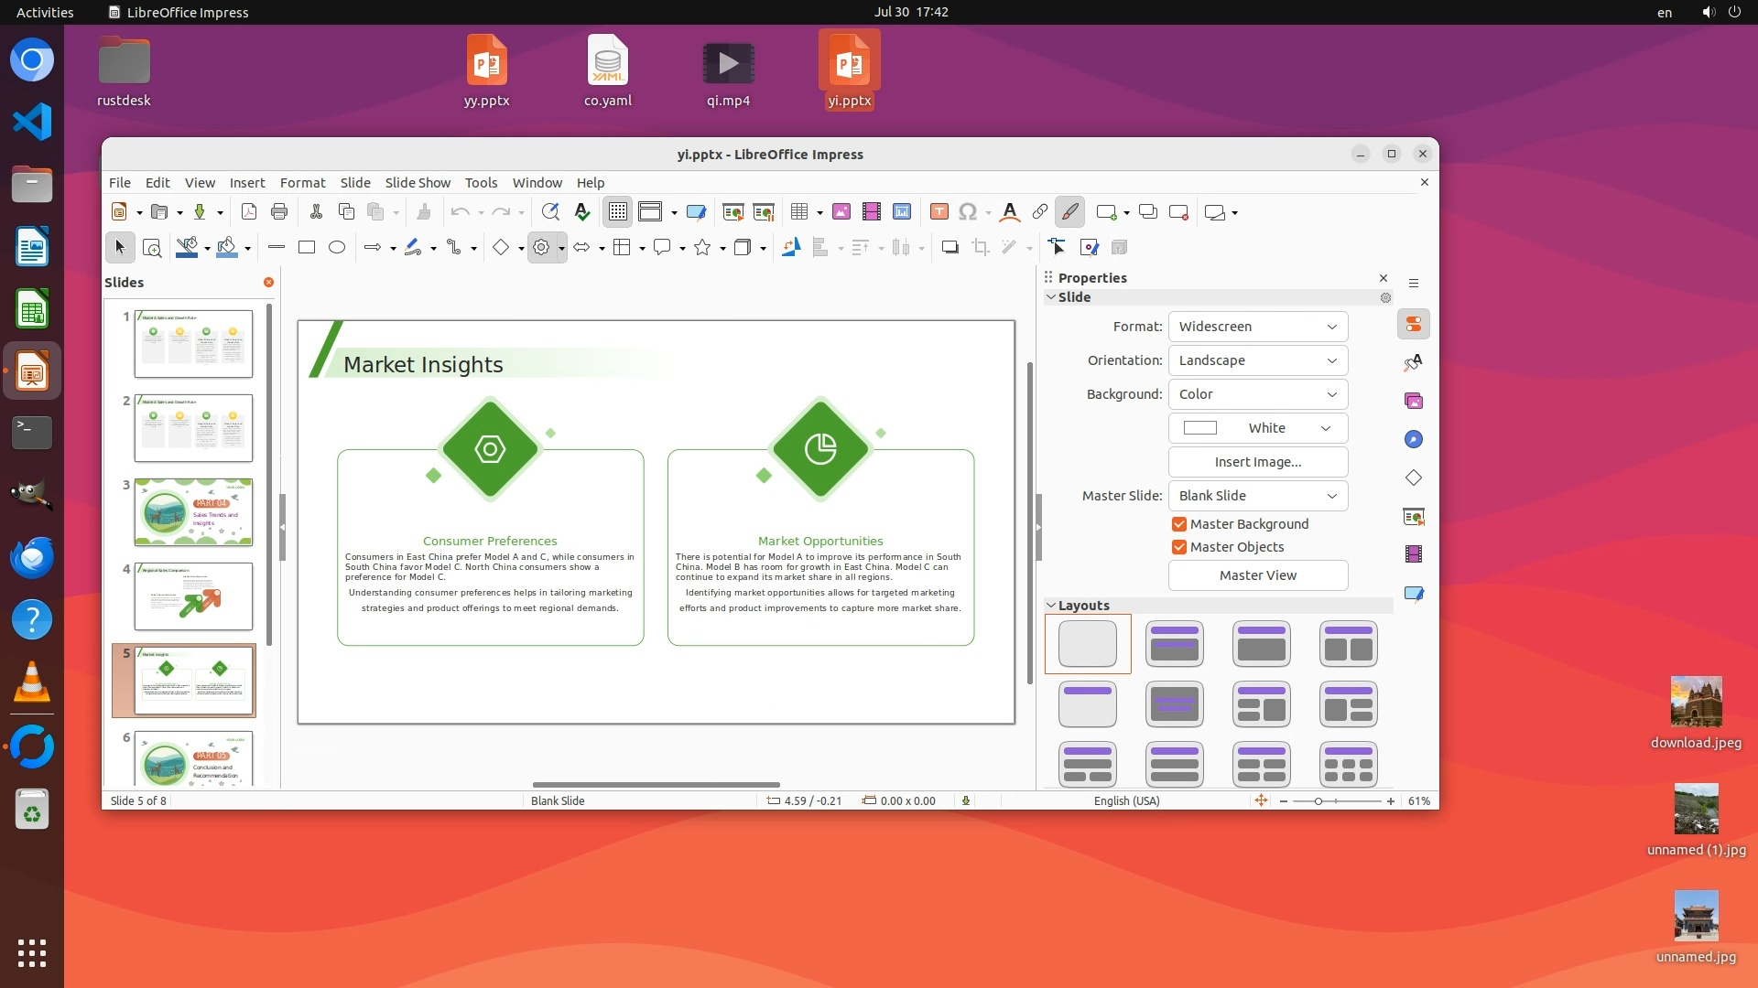Screen dimensions: 1758x988
Task: Select the Rectangle drawing tool
Action: click(307, 247)
